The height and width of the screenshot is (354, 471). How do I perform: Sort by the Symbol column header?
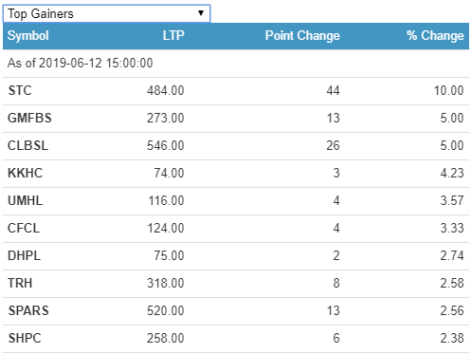tap(28, 35)
